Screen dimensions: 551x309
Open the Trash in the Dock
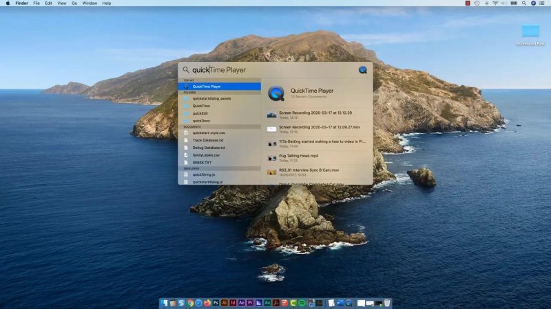coord(387,303)
